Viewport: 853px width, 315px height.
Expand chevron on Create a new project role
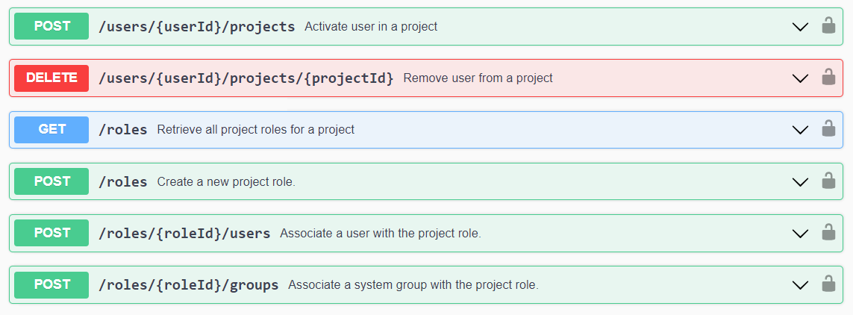click(800, 182)
